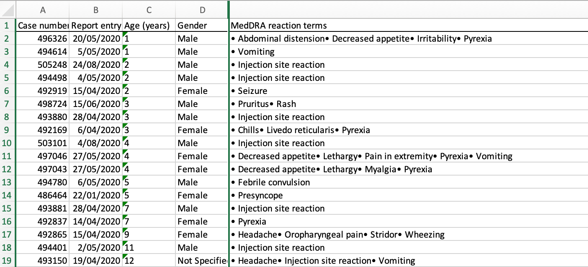Select column D header
This screenshot has width=588, height=267.
coord(202,10)
